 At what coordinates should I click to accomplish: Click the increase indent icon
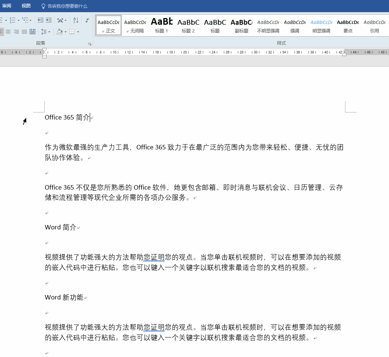pyautogui.click(x=49, y=20)
